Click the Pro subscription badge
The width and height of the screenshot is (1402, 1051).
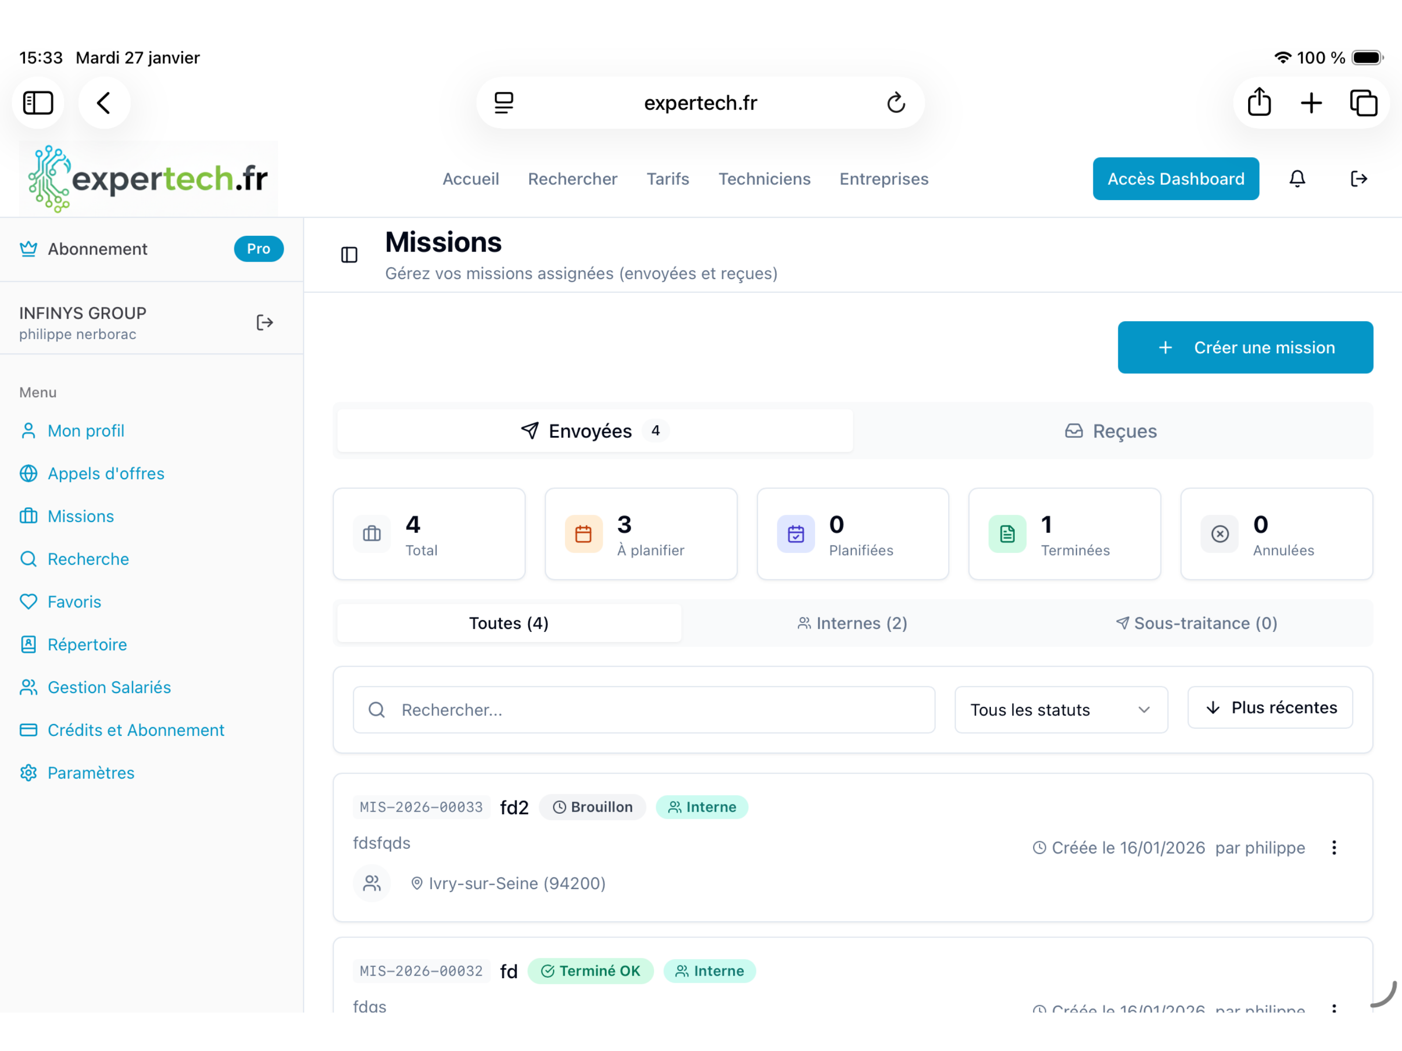pyautogui.click(x=259, y=248)
